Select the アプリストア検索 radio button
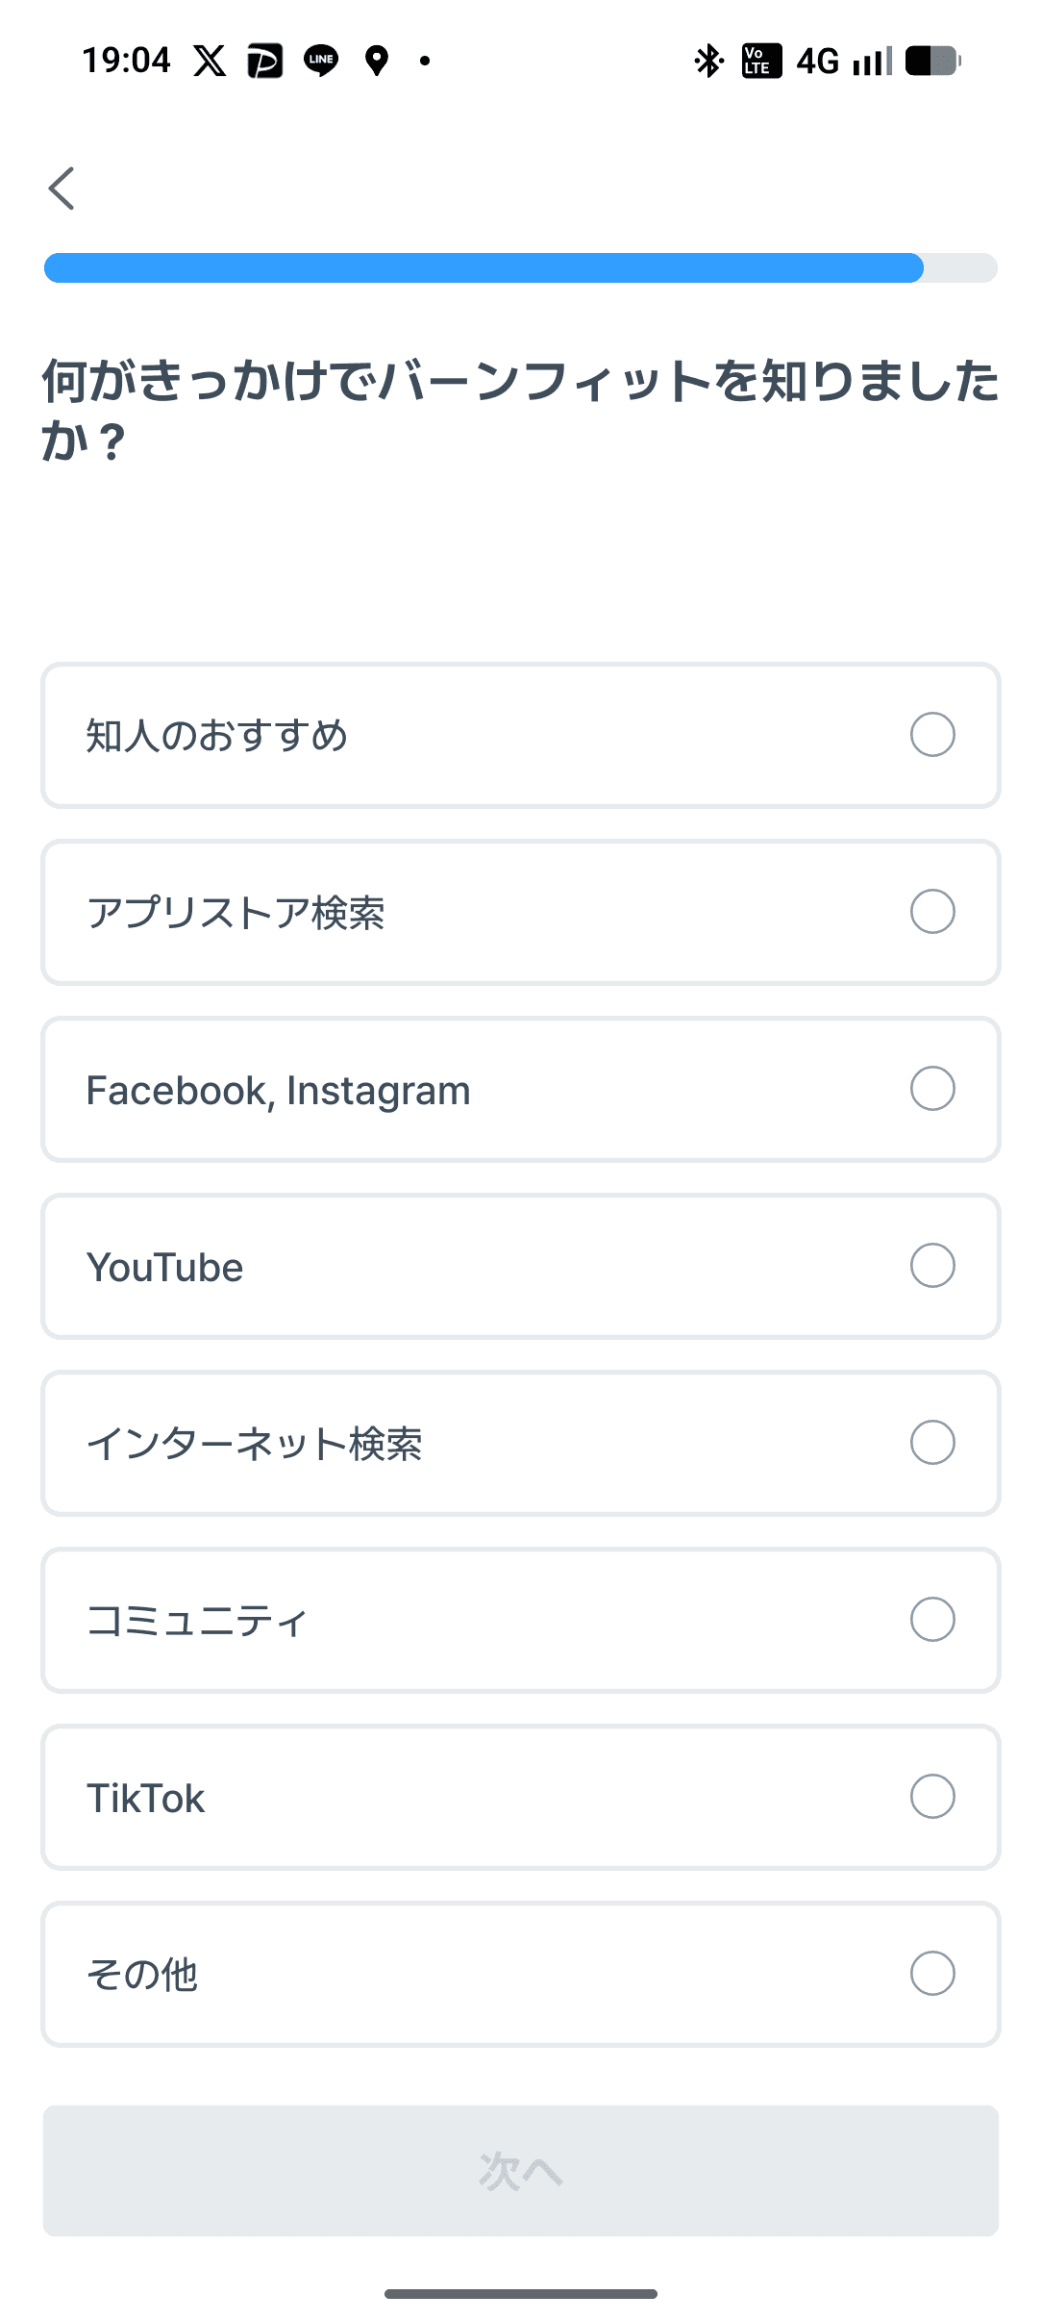The image size is (1042, 2320). pyautogui.click(x=931, y=912)
